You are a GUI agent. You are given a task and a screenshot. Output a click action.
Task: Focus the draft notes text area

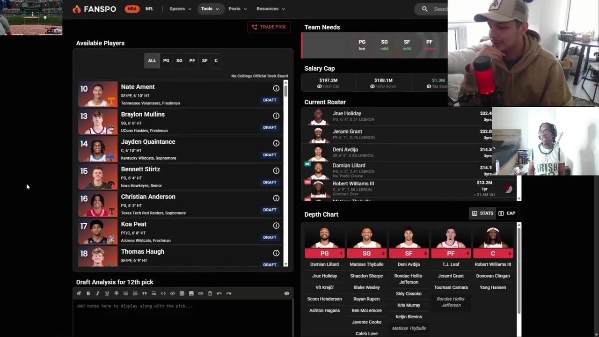pyautogui.click(x=183, y=318)
